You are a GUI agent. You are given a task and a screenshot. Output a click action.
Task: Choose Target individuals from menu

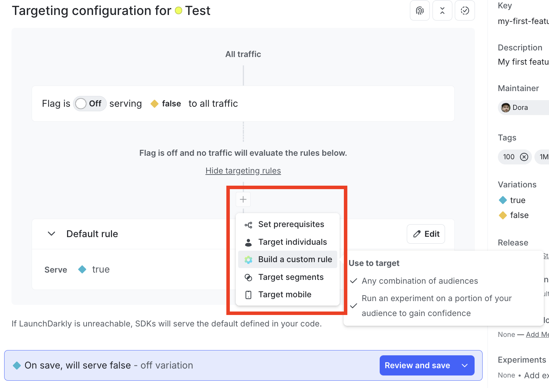coord(292,242)
